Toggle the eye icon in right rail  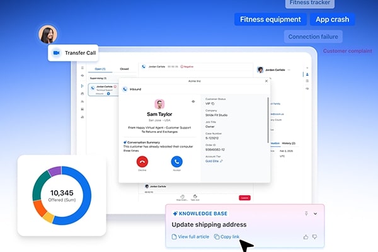(307, 88)
